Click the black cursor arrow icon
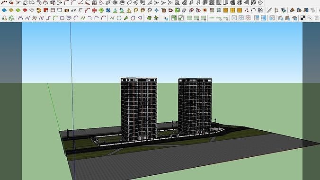Screen dimensions: 320x180 (x=166, y=18)
